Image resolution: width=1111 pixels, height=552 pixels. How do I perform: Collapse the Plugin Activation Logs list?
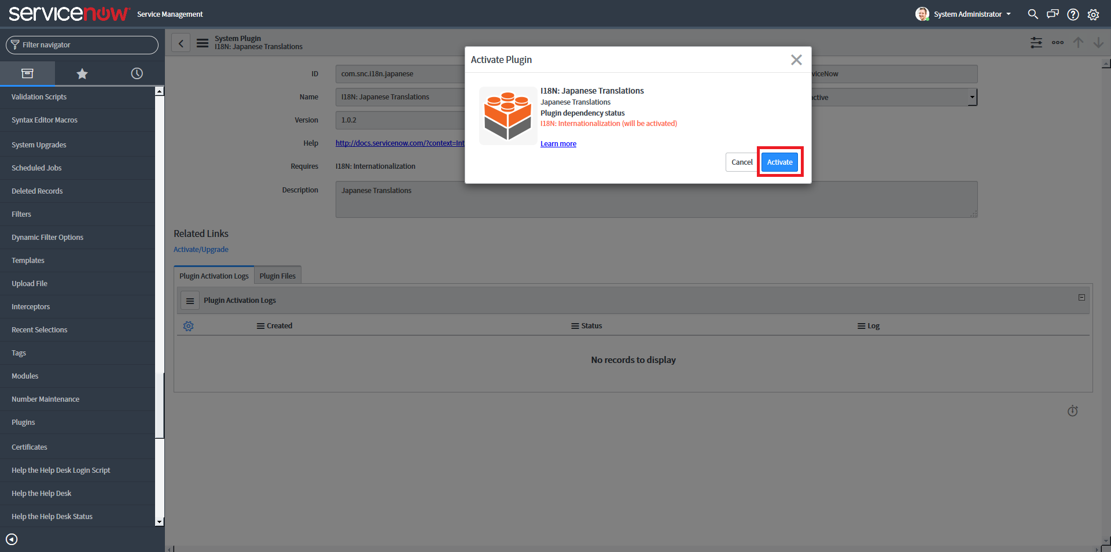1081,297
